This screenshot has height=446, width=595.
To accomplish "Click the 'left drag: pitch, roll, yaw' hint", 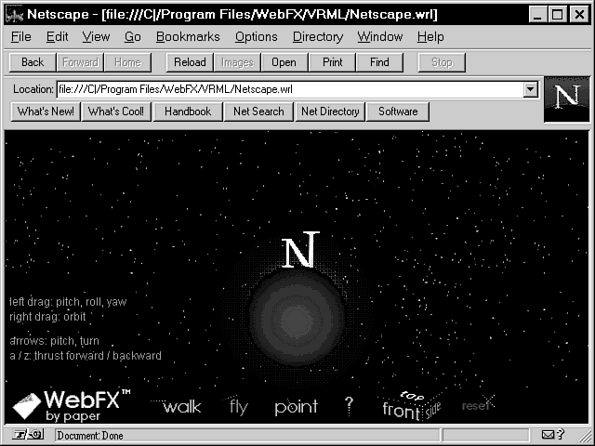I will (68, 302).
